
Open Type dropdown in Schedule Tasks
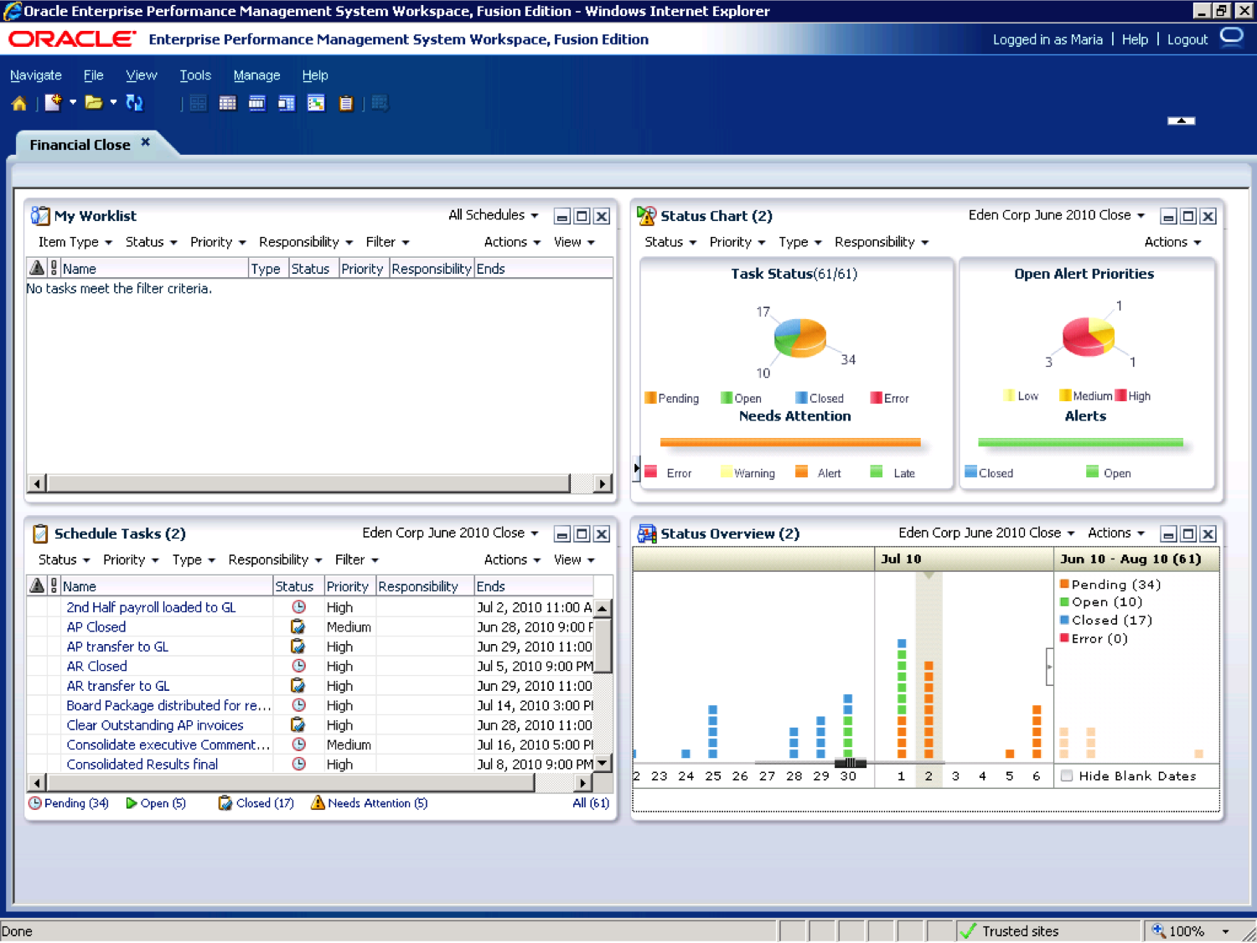click(x=194, y=559)
